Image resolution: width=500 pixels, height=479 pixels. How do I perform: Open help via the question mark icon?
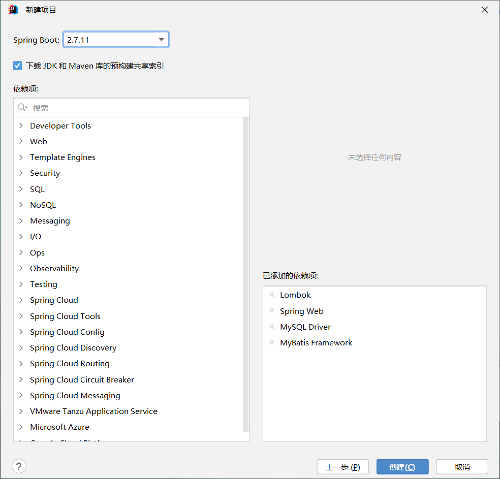pos(19,466)
